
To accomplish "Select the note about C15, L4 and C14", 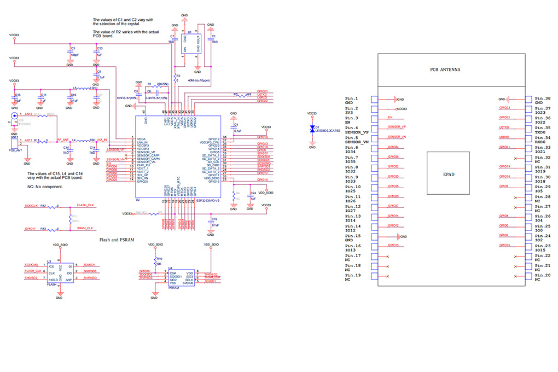I will [x=55, y=176].
